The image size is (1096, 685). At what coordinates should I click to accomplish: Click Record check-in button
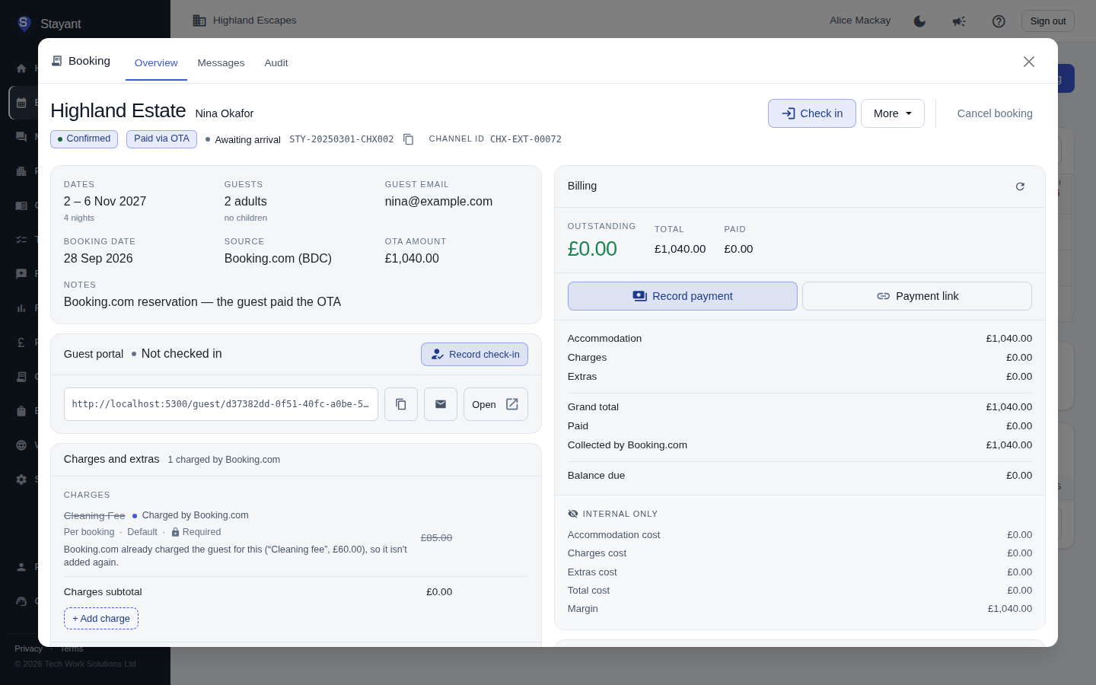click(x=474, y=354)
